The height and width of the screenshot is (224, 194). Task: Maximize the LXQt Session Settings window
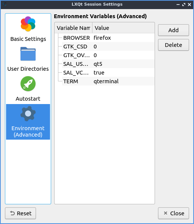point(184,5)
